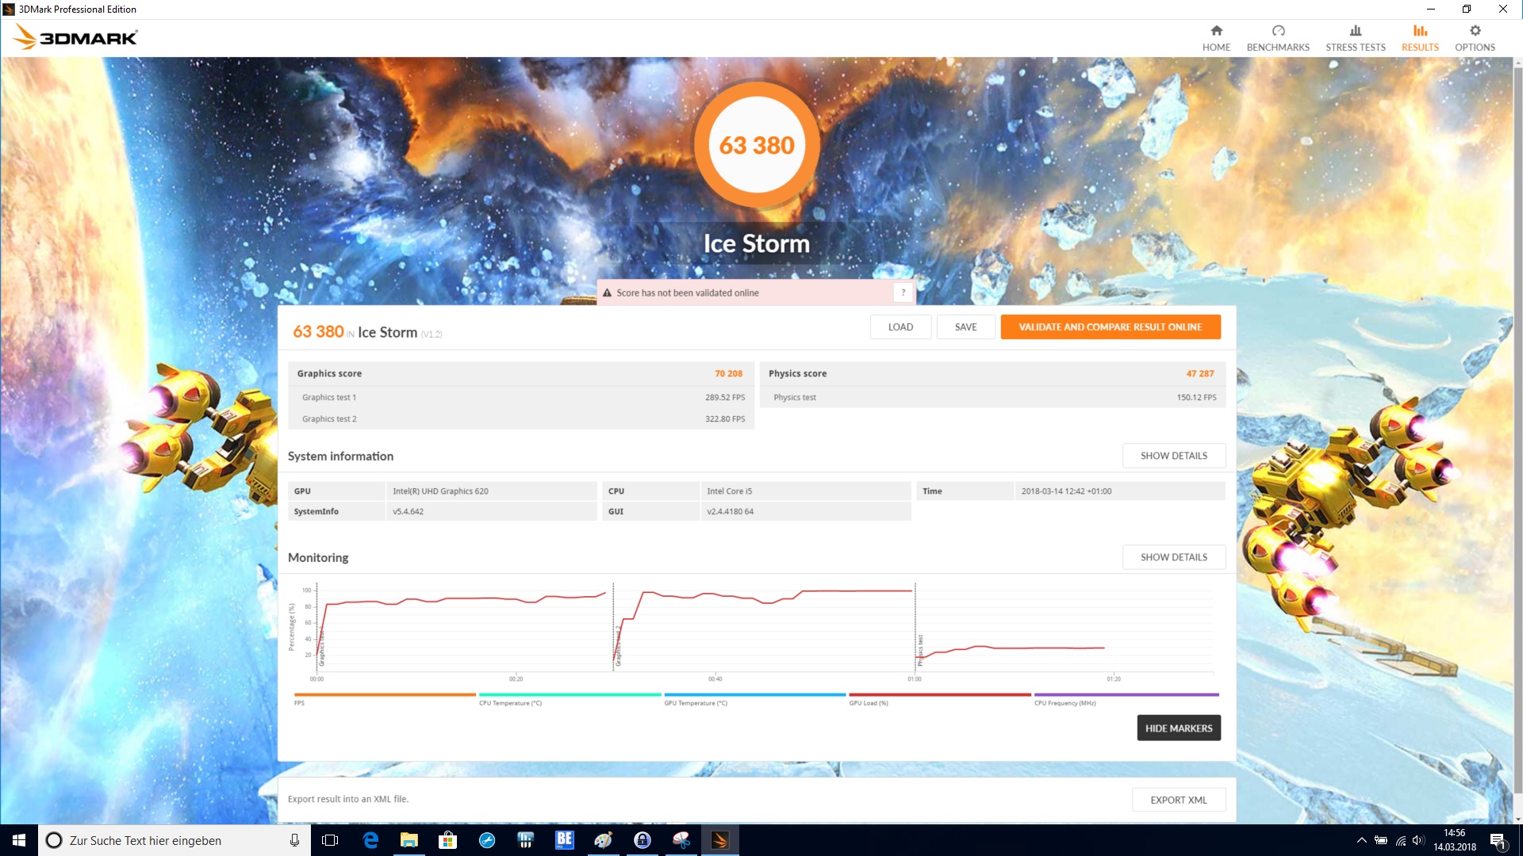This screenshot has height=856, width=1523.
Task: Show details for System information
Action: tap(1174, 456)
